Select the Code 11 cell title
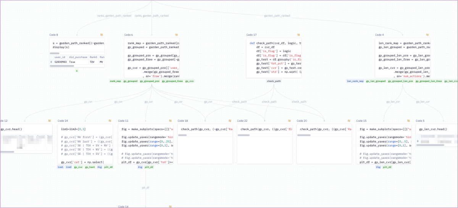The height and width of the screenshot is (208, 458). 123,120
